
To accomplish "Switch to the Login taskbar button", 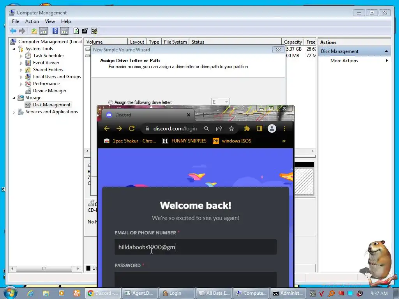I will 177,293.
